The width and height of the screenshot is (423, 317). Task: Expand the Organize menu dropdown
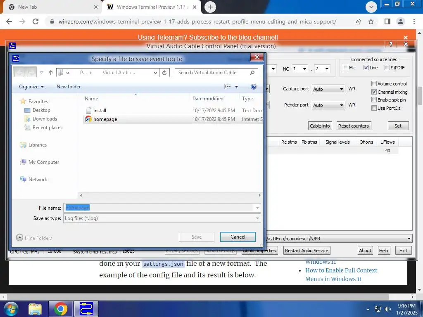[x=31, y=87]
